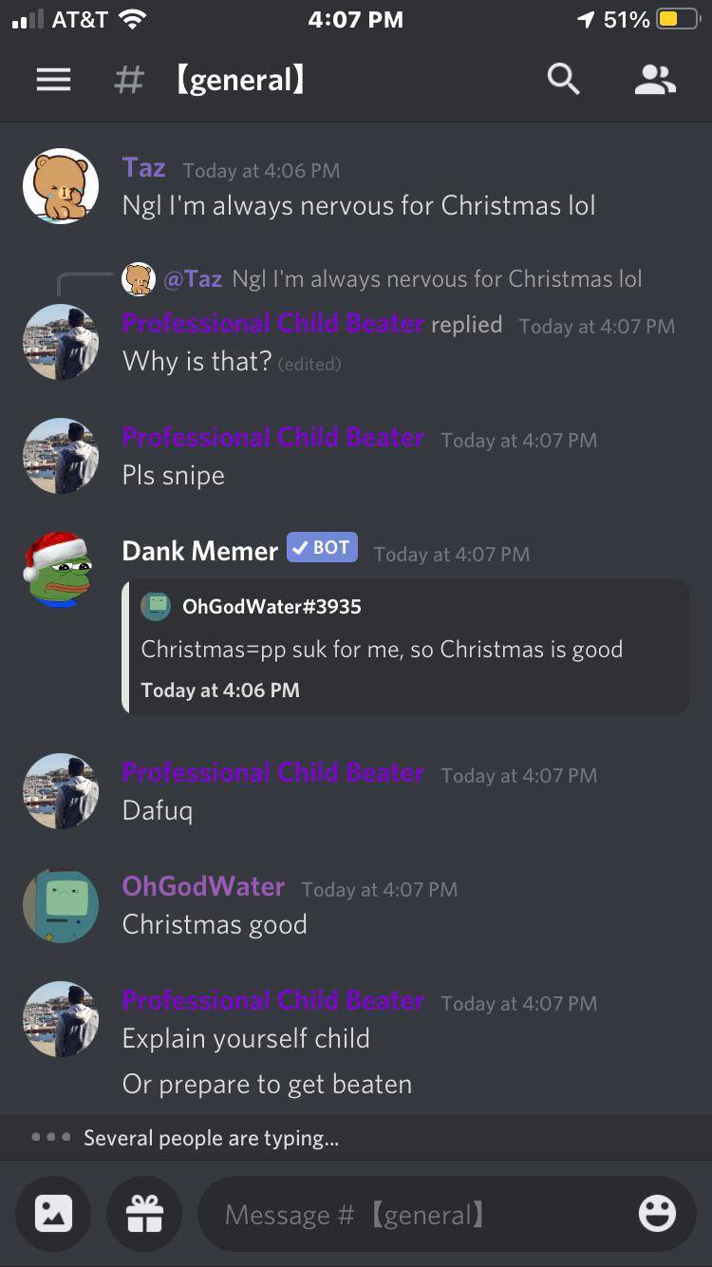Tap the Message #general input field
This screenshot has width=712, height=1267.
[x=446, y=1214]
